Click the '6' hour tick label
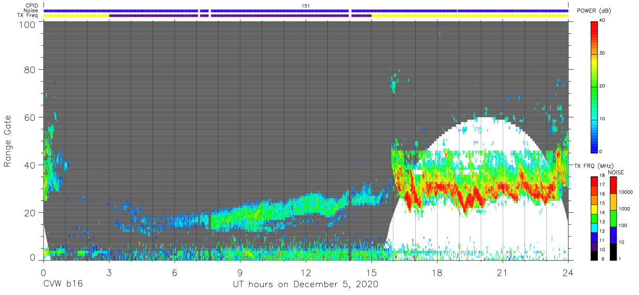The width and height of the screenshot is (639, 295). (x=174, y=273)
